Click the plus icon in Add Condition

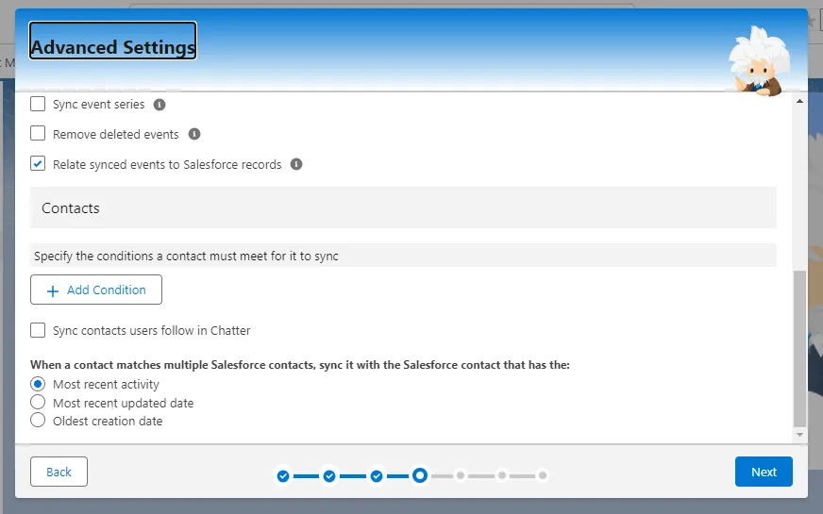click(53, 290)
